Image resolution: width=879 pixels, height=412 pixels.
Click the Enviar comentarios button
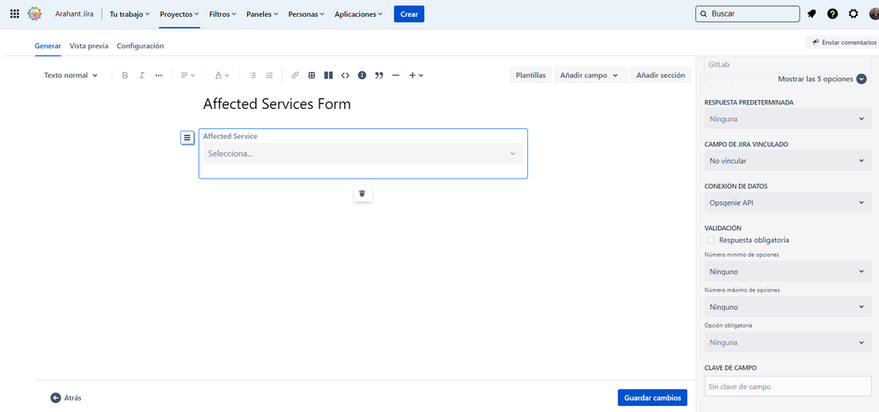click(x=843, y=42)
